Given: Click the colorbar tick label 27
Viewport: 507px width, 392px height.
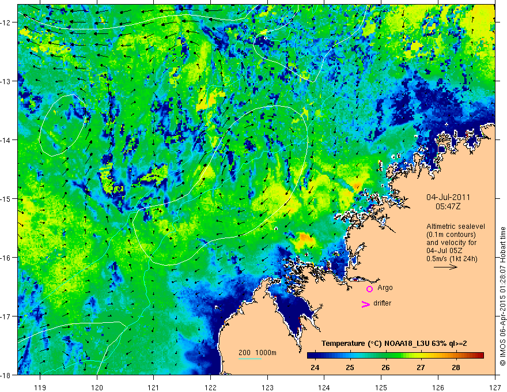Looking at the screenshot, I should 421,367.
